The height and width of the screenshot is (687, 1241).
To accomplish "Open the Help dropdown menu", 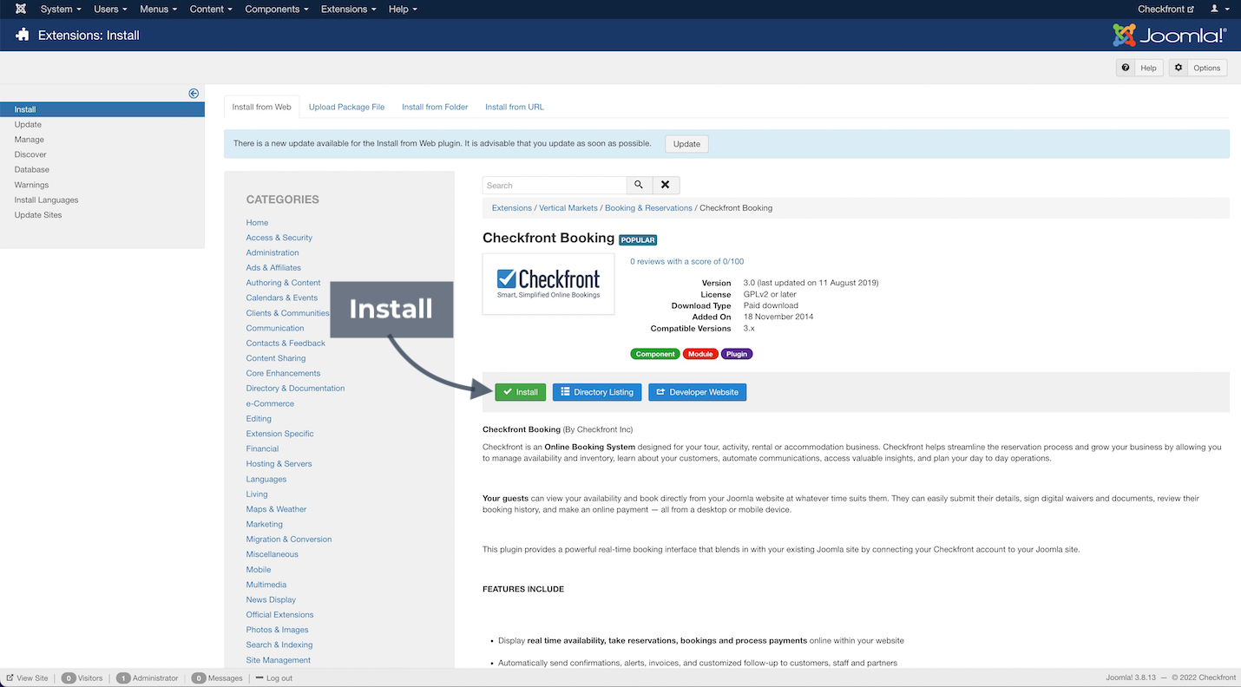I will [403, 9].
